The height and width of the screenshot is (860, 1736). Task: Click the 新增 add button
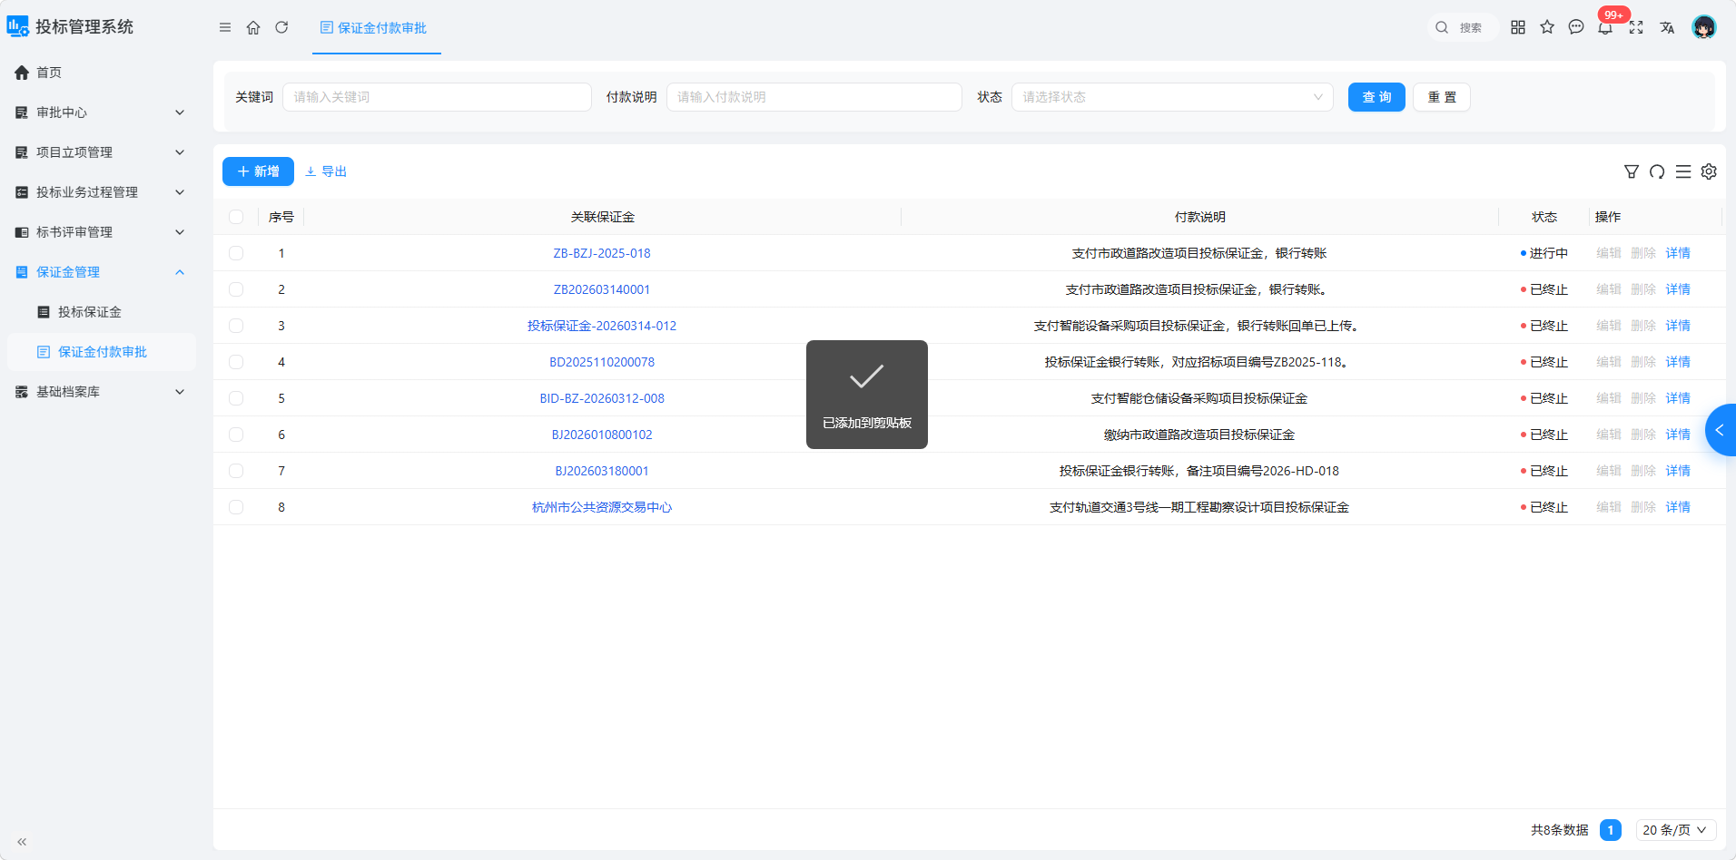point(258,171)
